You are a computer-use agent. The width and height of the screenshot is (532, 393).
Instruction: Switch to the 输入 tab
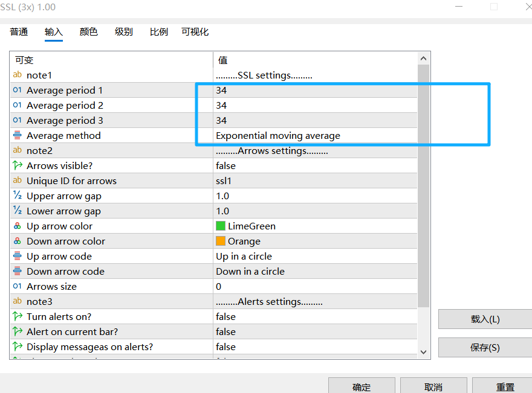54,32
